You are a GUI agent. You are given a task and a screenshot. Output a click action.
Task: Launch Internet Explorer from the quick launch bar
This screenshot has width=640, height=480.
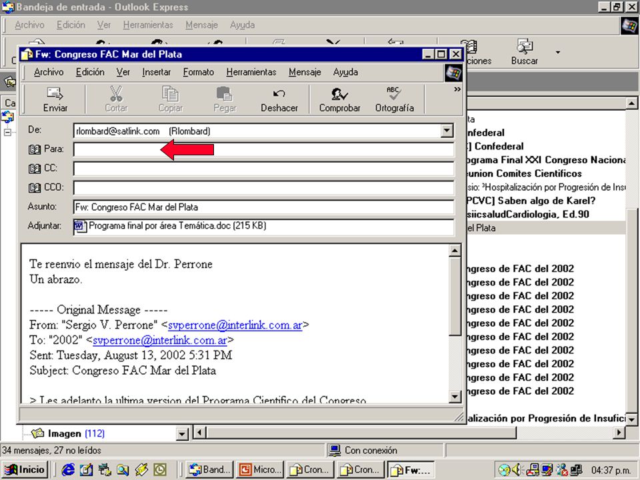[x=68, y=470]
